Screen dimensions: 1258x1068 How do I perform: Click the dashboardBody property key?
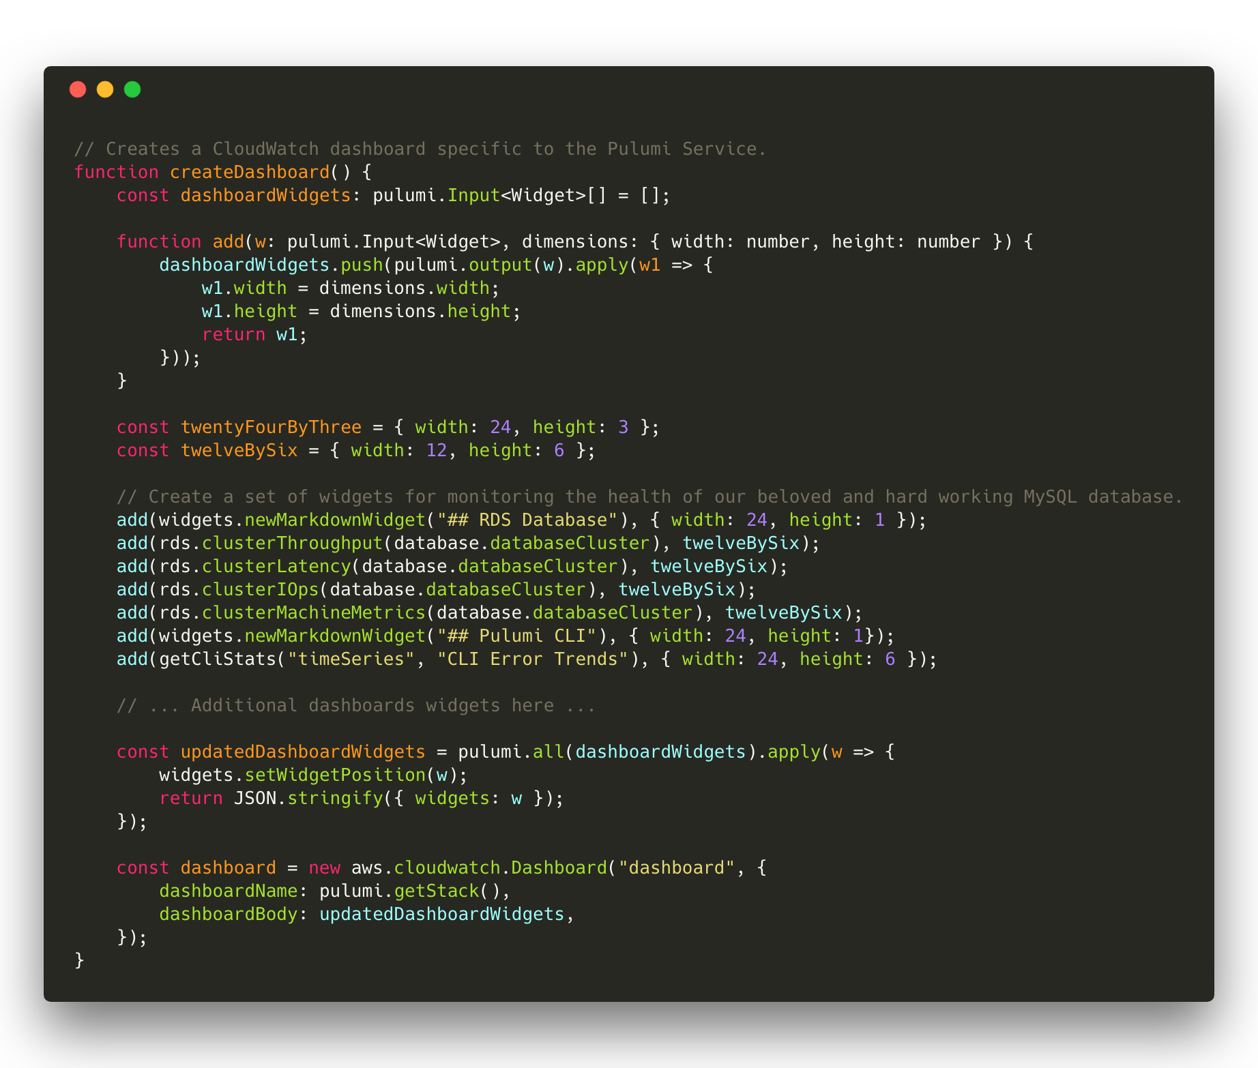pos(228,915)
